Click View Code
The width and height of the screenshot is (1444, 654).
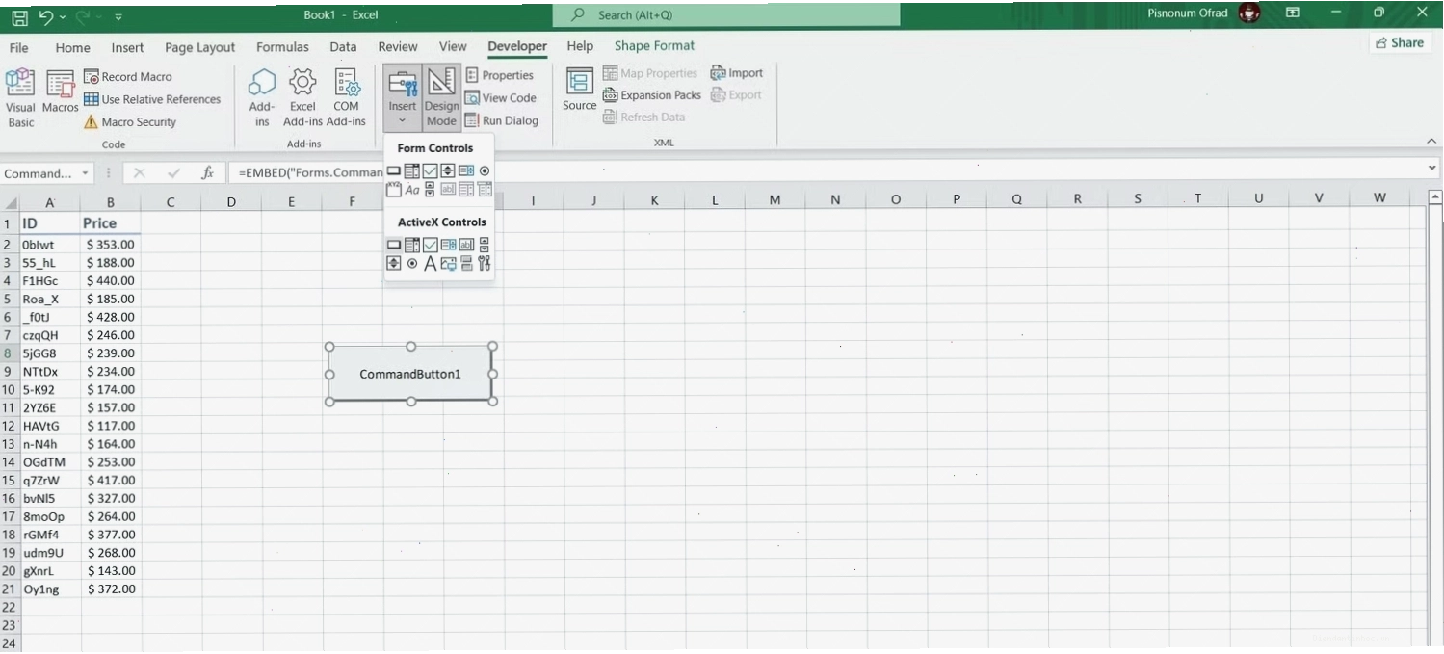501,98
